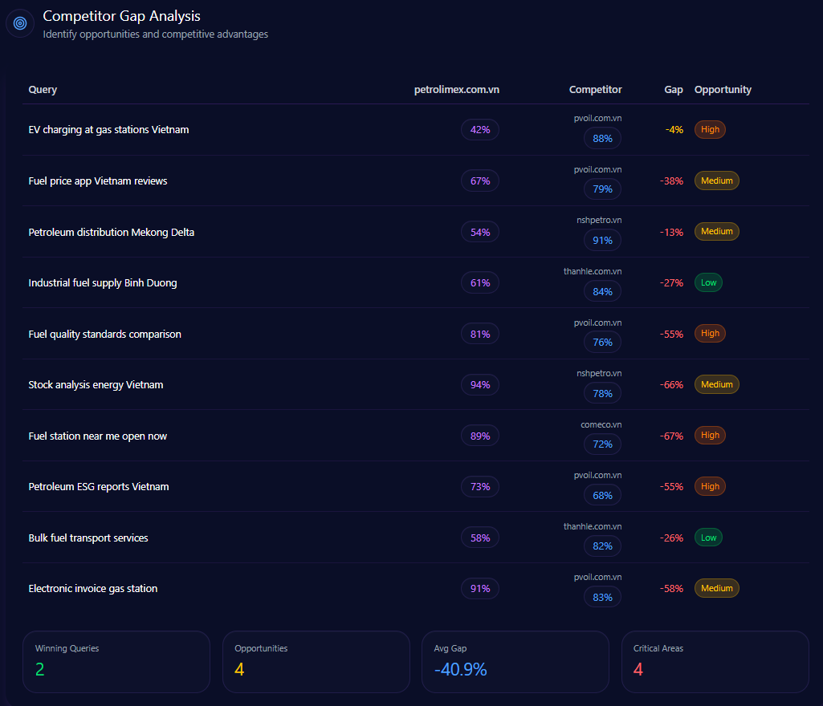The width and height of the screenshot is (823, 706).
Task: Click Medium badge in Stock analysis energy row
Action: click(716, 384)
